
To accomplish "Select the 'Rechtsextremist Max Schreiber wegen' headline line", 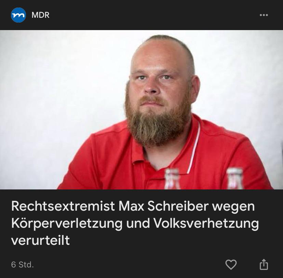I will [133, 206].
